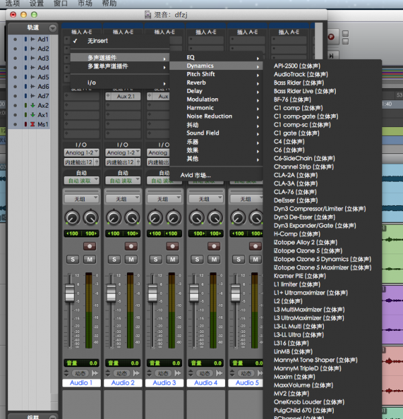Click the aux input icon beside Ax1
The image size is (403, 419).
point(32,114)
